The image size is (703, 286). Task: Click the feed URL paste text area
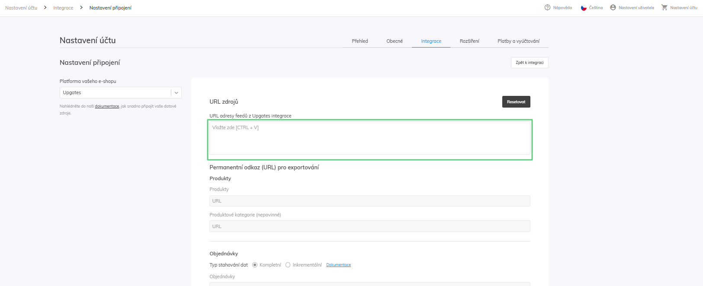tap(369, 138)
